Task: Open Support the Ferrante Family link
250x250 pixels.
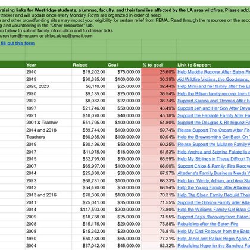Action: tap(214, 115)
